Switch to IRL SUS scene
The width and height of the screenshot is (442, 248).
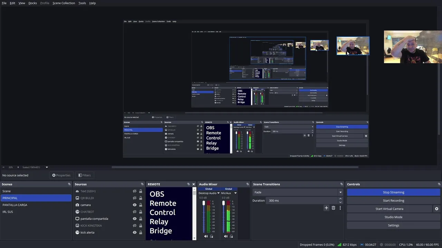point(36,212)
